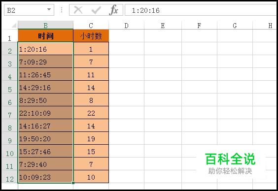Screen dimensions: 278x191
Task: Click the formula bar resize dots handle
Action: click(x=62, y=10)
